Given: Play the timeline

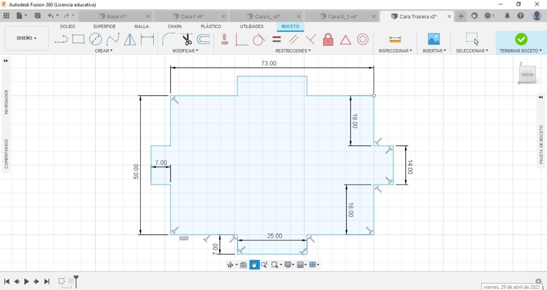Looking at the screenshot, I should (26, 281).
